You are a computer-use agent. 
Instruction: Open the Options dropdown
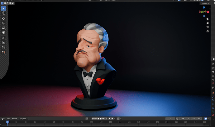[x=205, y=3]
